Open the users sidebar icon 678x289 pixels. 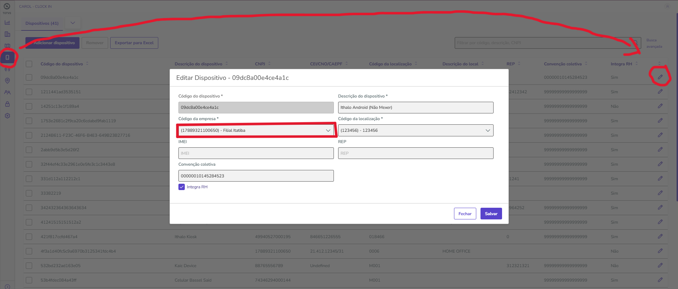click(x=7, y=93)
